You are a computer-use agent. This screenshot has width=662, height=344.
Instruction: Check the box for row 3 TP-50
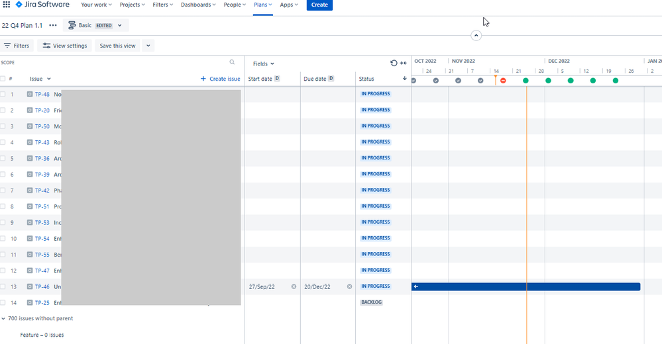(3, 126)
